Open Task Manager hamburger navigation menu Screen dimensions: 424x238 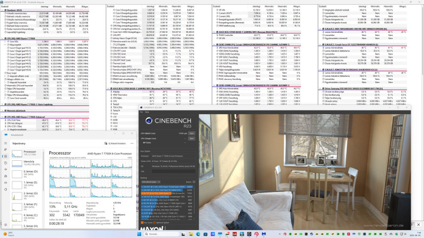coord(5,143)
